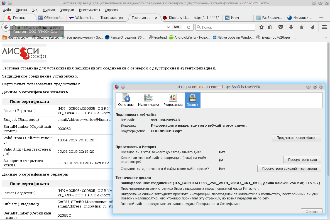Reload the current page
The image size is (330, 220).
click(x=189, y=27)
